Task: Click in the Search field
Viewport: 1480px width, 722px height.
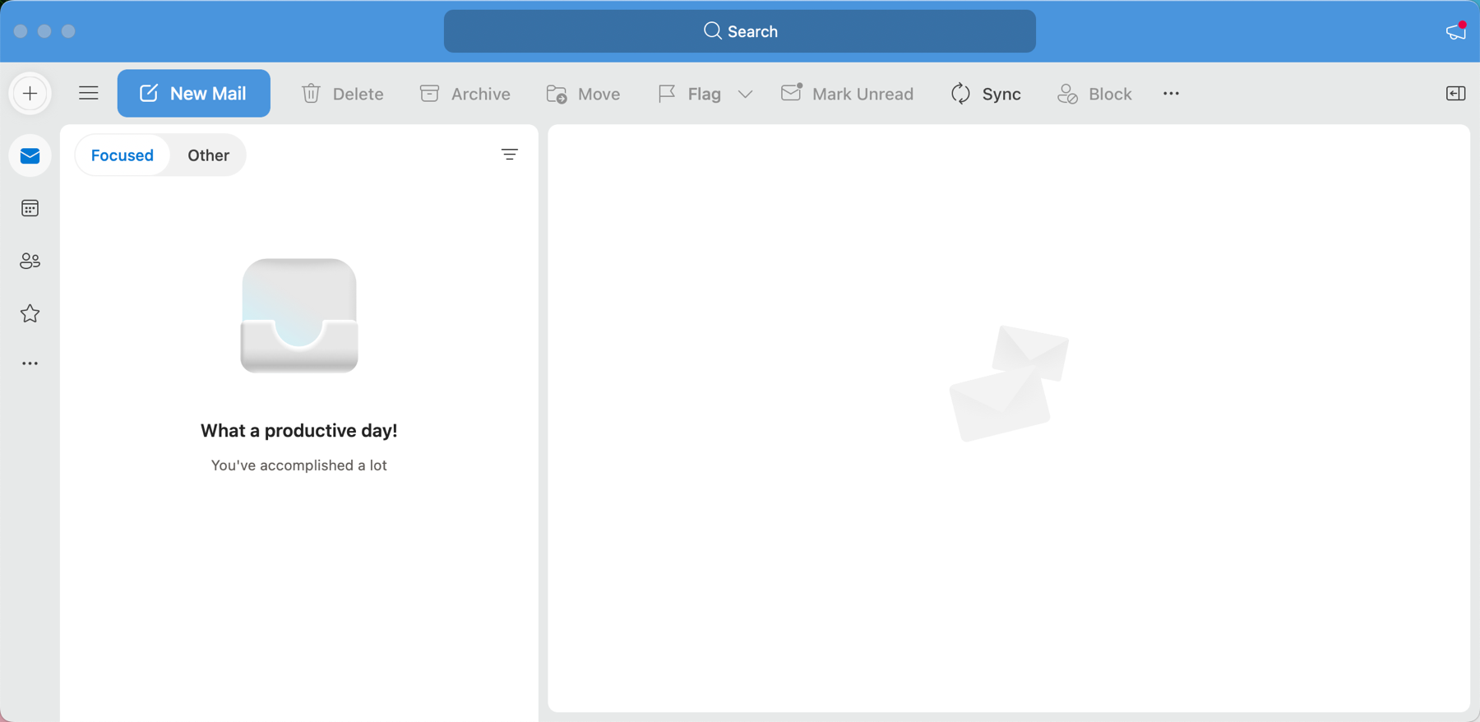Action: point(740,31)
